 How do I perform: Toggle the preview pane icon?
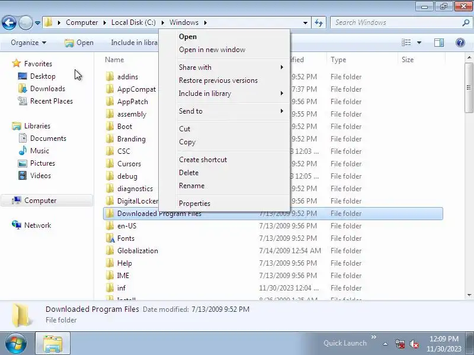tap(439, 43)
